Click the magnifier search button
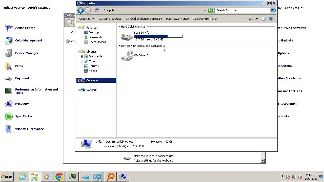This screenshot has height=182, width=324. click(273, 10)
